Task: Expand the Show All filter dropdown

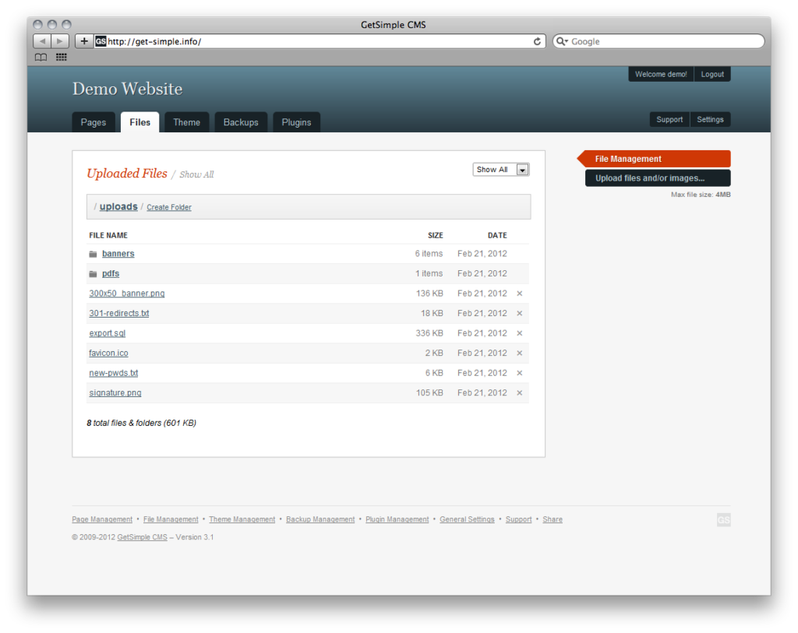Action: point(521,169)
